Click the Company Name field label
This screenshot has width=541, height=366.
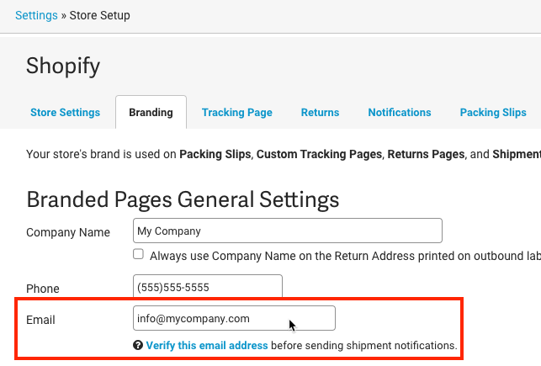[68, 232]
